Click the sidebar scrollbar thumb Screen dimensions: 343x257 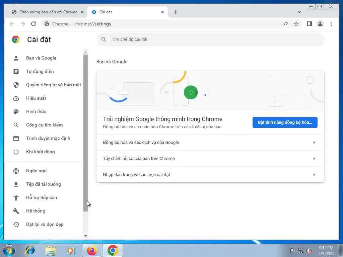pos(85,133)
